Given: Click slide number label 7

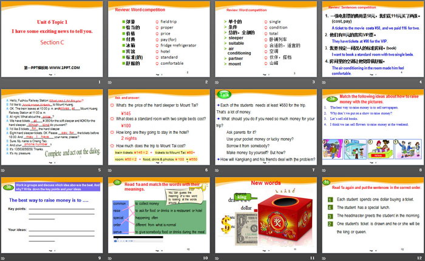Looking at the screenshot, I should [314, 170].
